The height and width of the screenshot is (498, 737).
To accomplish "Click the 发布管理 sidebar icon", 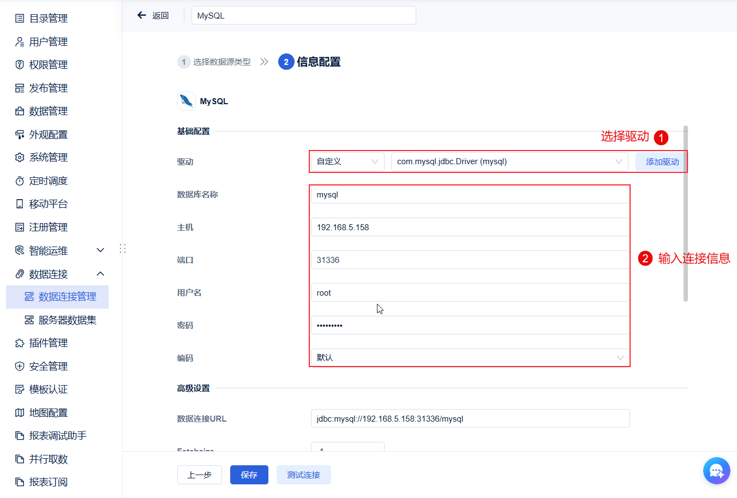I will [20, 88].
